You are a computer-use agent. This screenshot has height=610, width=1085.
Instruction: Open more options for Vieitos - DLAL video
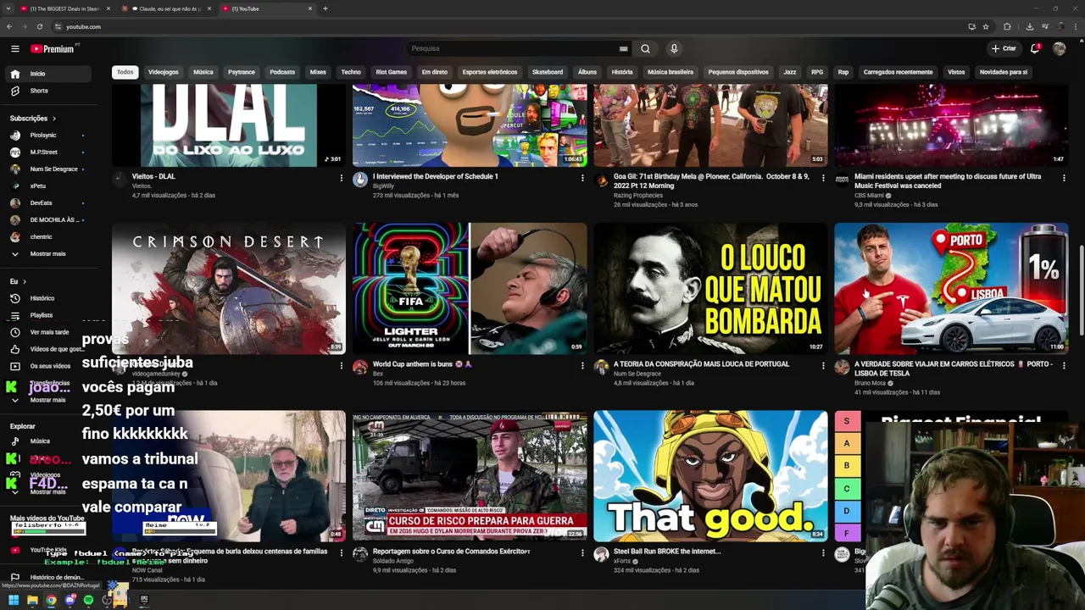[x=342, y=178]
